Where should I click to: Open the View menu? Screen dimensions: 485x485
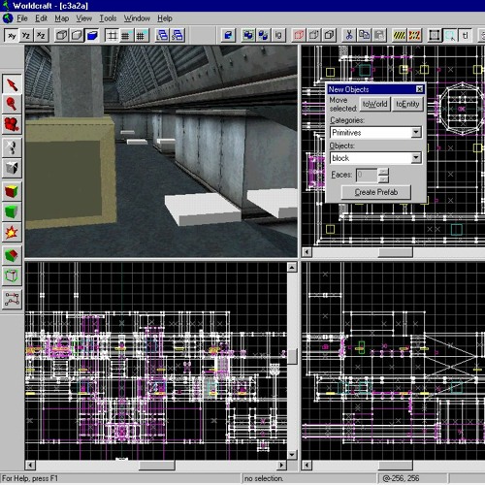pyautogui.click(x=84, y=18)
